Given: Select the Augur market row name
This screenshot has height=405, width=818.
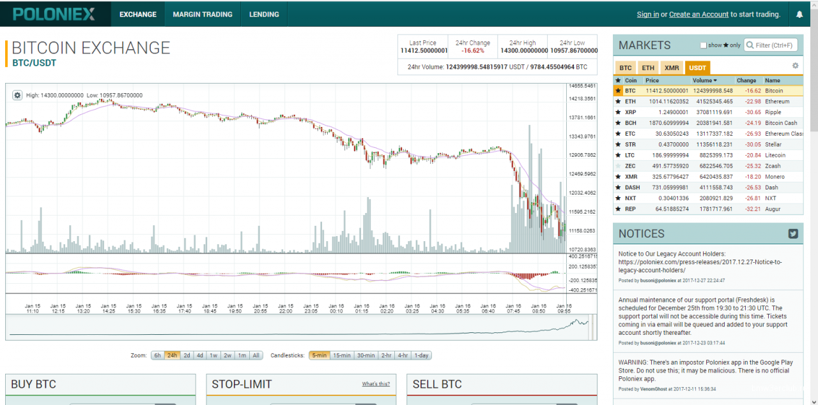Looking at the screenshot, I should pos(773,209).
